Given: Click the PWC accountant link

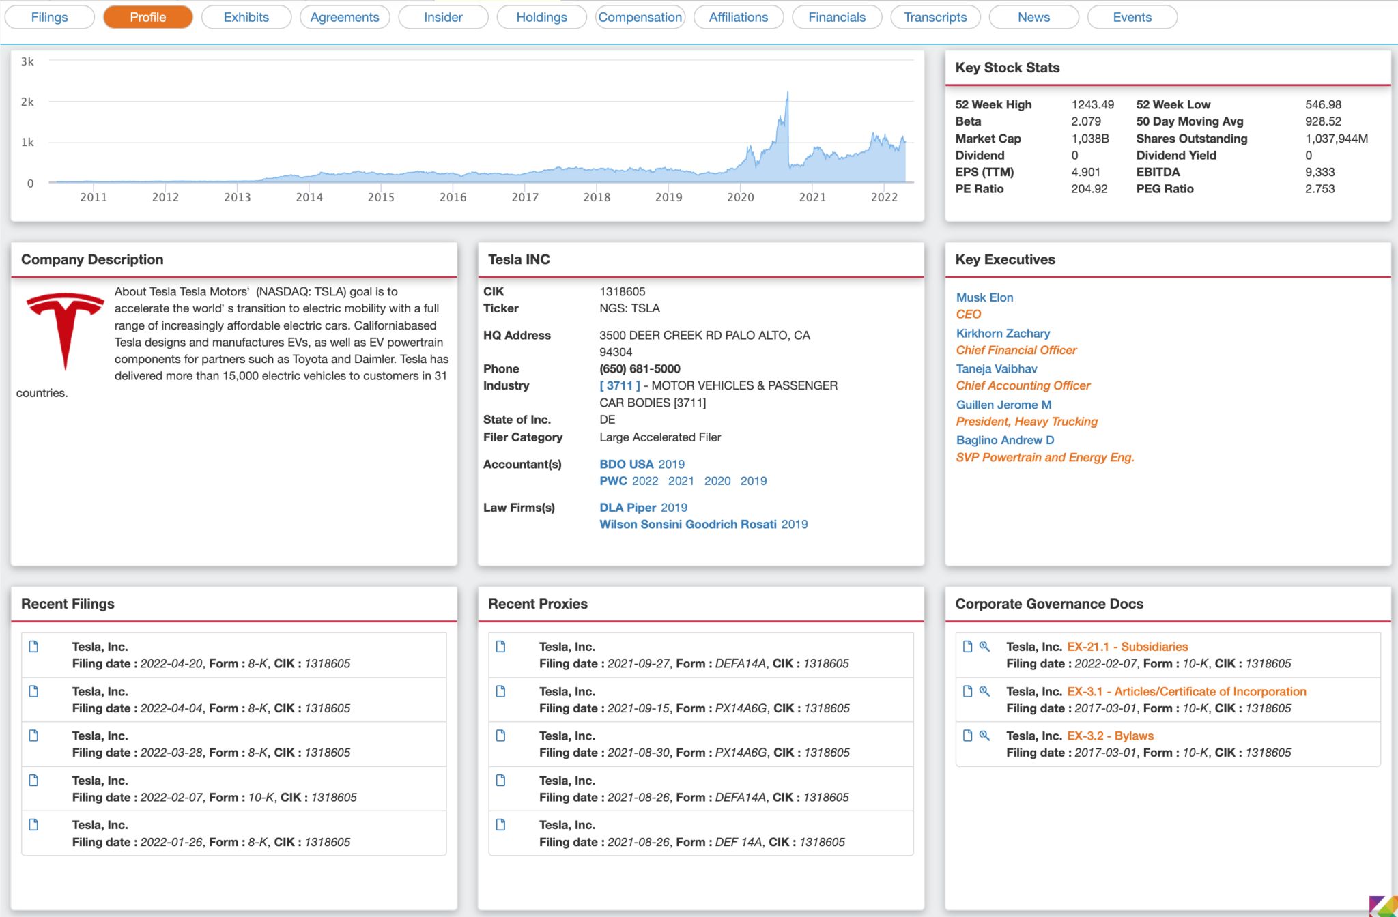Looking at the screenshot, I should click(x=612, y=481).
